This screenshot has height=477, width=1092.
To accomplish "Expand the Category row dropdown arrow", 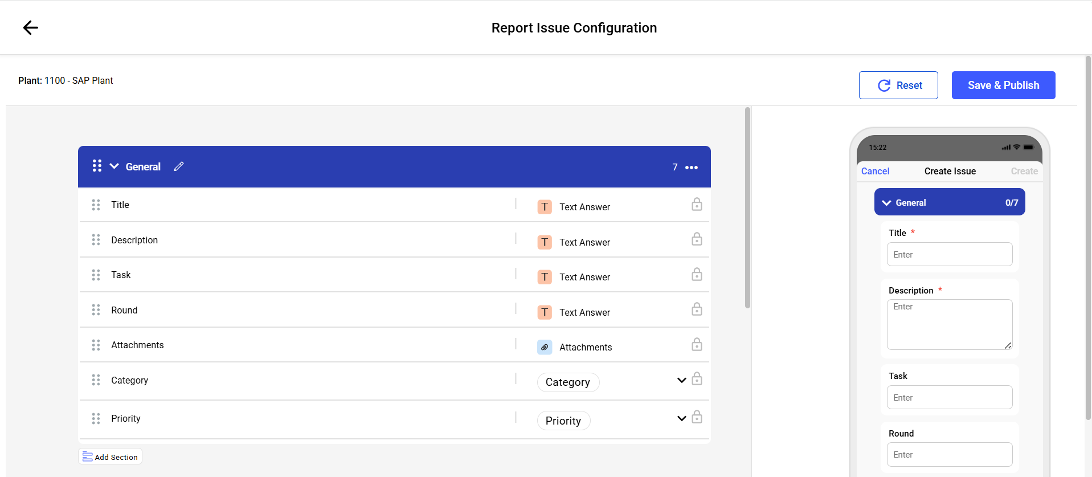I will [681, 381].
